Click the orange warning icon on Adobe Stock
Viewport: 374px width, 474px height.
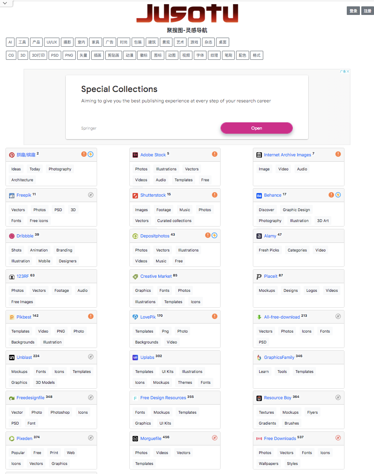214,154
